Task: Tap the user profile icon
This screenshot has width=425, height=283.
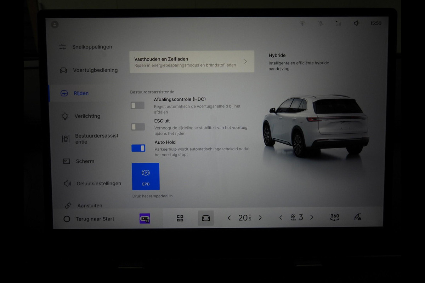Action: point(55,24)
